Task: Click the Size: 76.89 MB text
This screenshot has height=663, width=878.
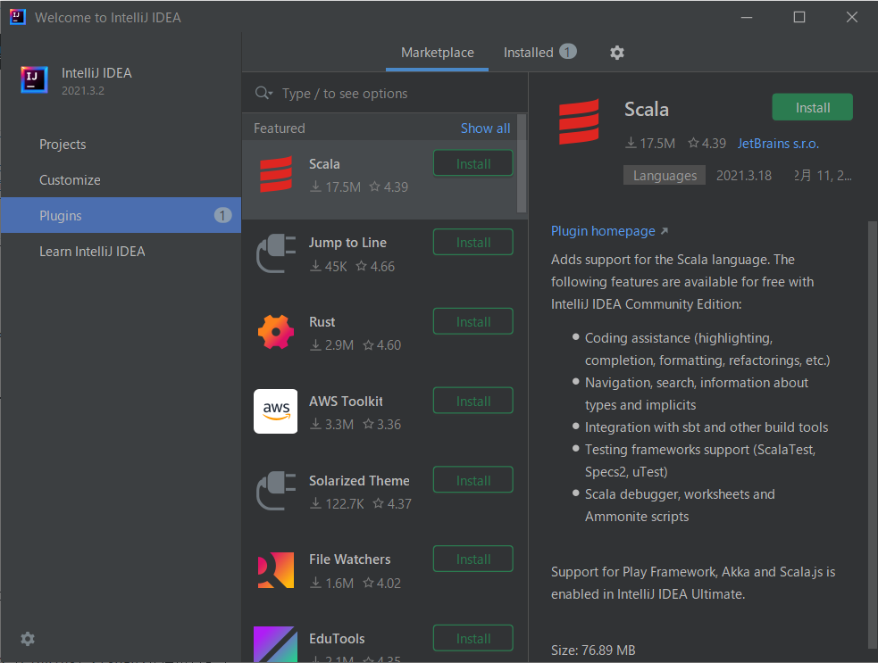Action: (593, 651)
